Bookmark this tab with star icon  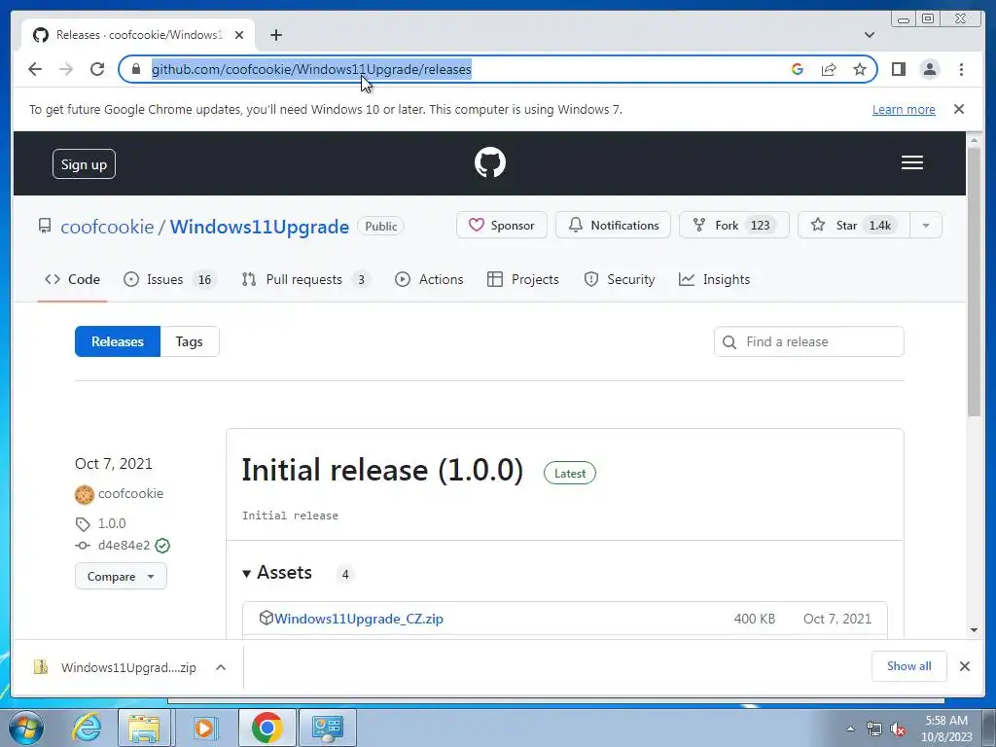pyautogui.click(x=860, y=69)
